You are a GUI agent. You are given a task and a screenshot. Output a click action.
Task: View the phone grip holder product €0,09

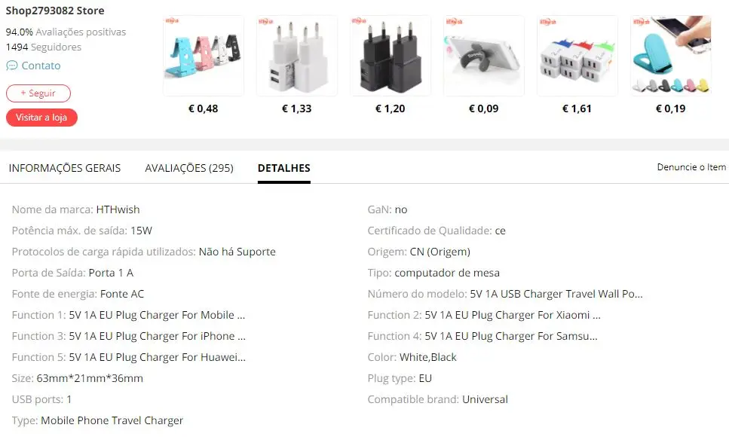point(484,56)
